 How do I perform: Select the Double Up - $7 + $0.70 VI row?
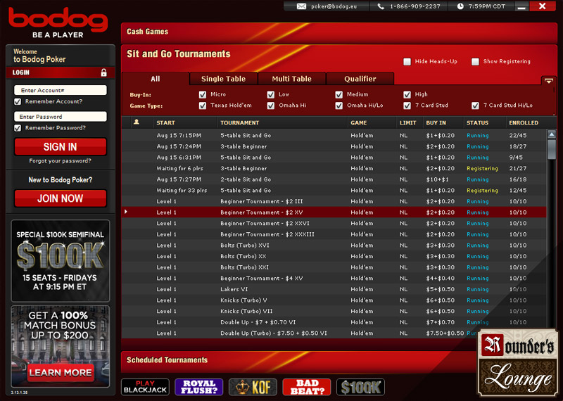pyautogui.click(x=334, y=322)
